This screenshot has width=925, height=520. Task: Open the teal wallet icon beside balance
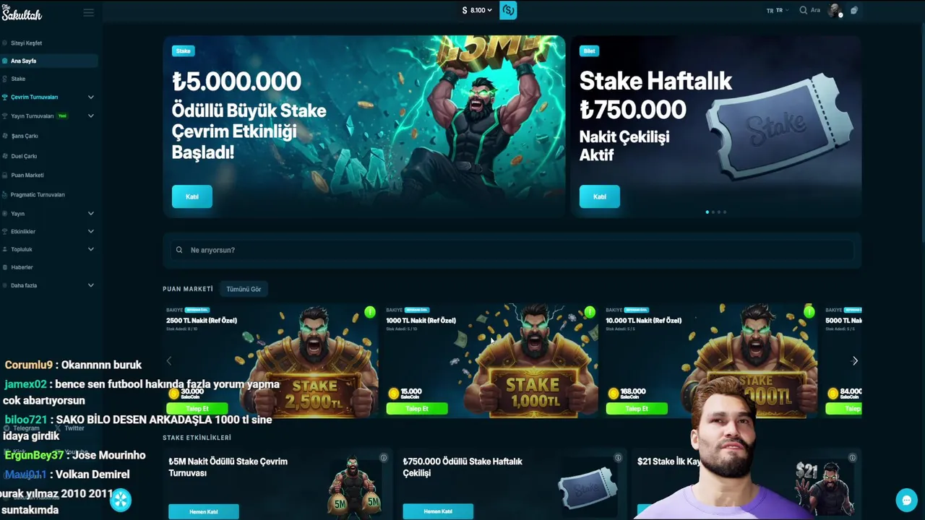(508, 10)
